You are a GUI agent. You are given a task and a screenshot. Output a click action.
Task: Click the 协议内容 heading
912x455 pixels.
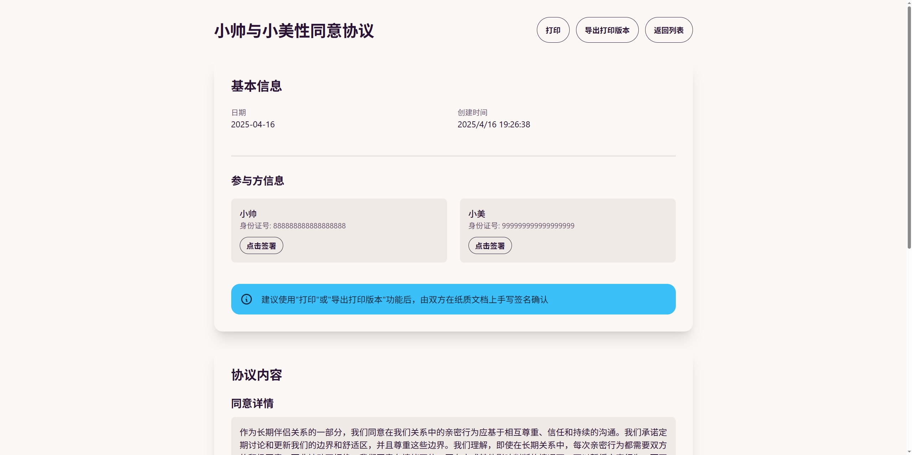256,375
